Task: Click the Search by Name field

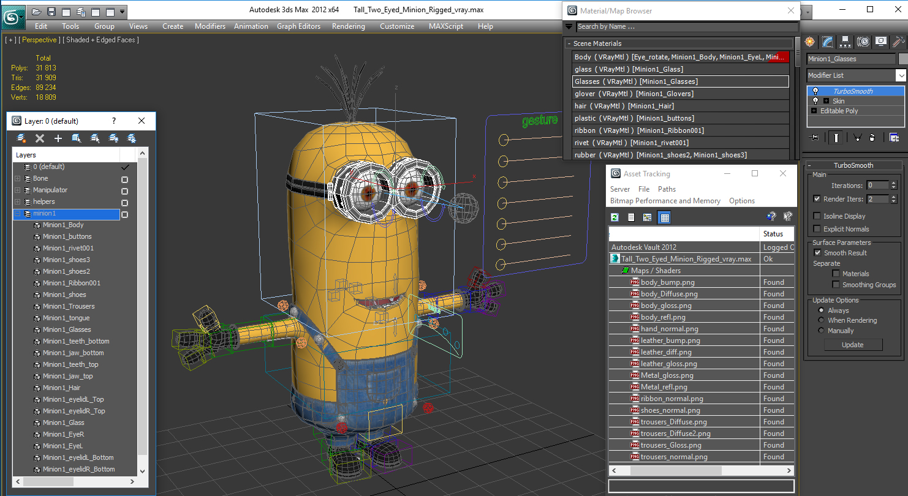Action: tap(687, 26)
